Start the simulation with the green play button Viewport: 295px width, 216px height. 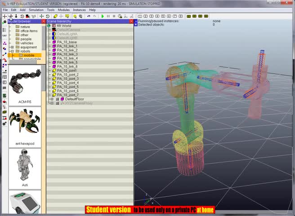(x=103, y=16)
